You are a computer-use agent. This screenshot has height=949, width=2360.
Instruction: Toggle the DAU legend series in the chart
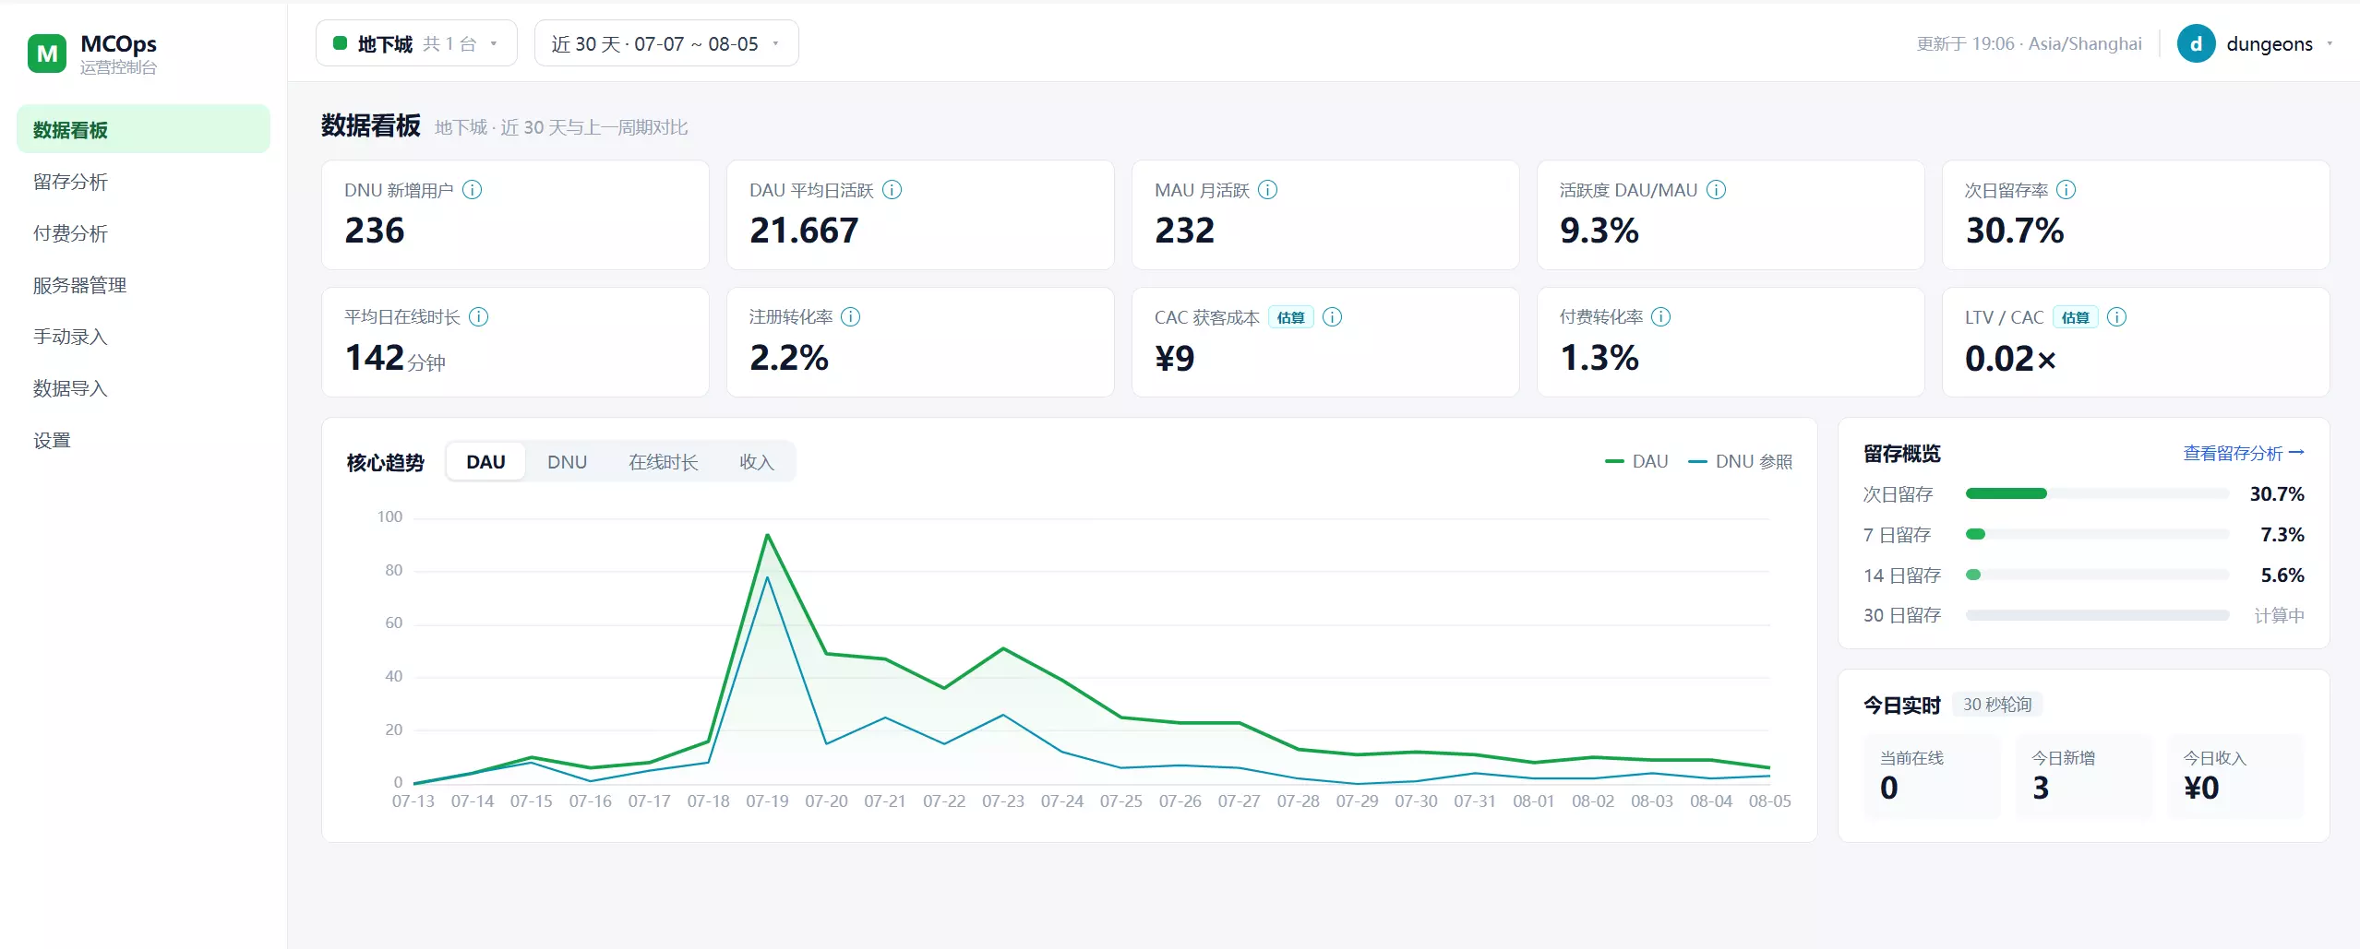(x=1636, y=461)
